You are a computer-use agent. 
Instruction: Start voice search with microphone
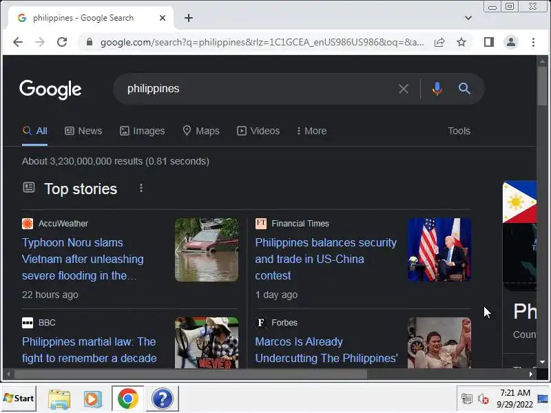click(x=437, y=89)
